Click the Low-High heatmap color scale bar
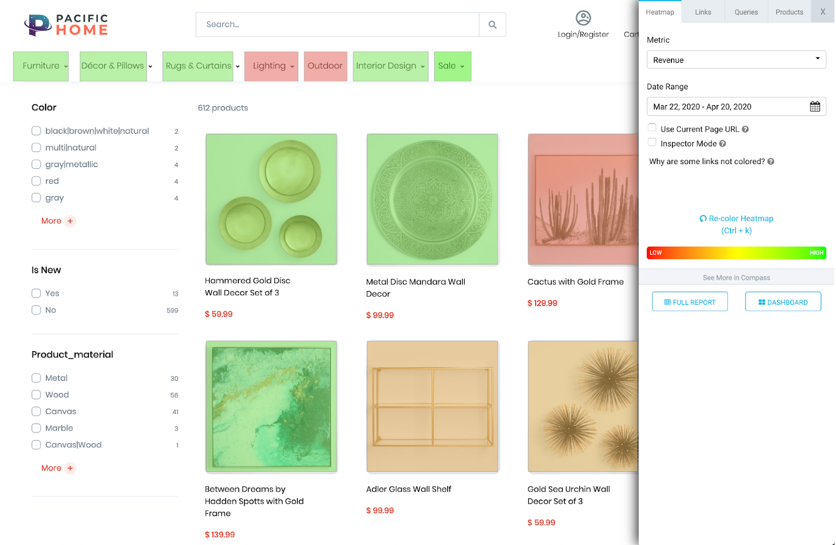836x545 pixels. click(736, 253)
